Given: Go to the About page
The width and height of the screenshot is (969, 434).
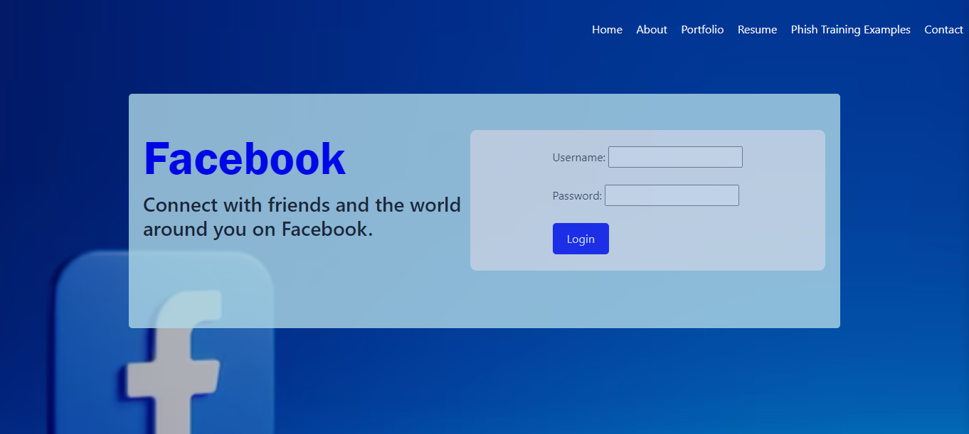Looking at the screenshot, I should coord(651,30).
